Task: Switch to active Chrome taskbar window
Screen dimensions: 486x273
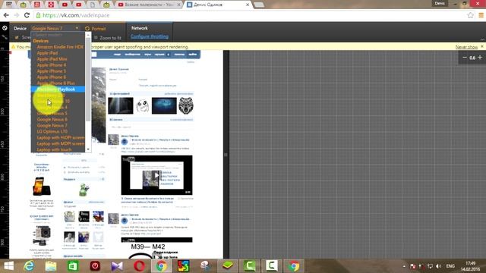Action: coord(161,266)
